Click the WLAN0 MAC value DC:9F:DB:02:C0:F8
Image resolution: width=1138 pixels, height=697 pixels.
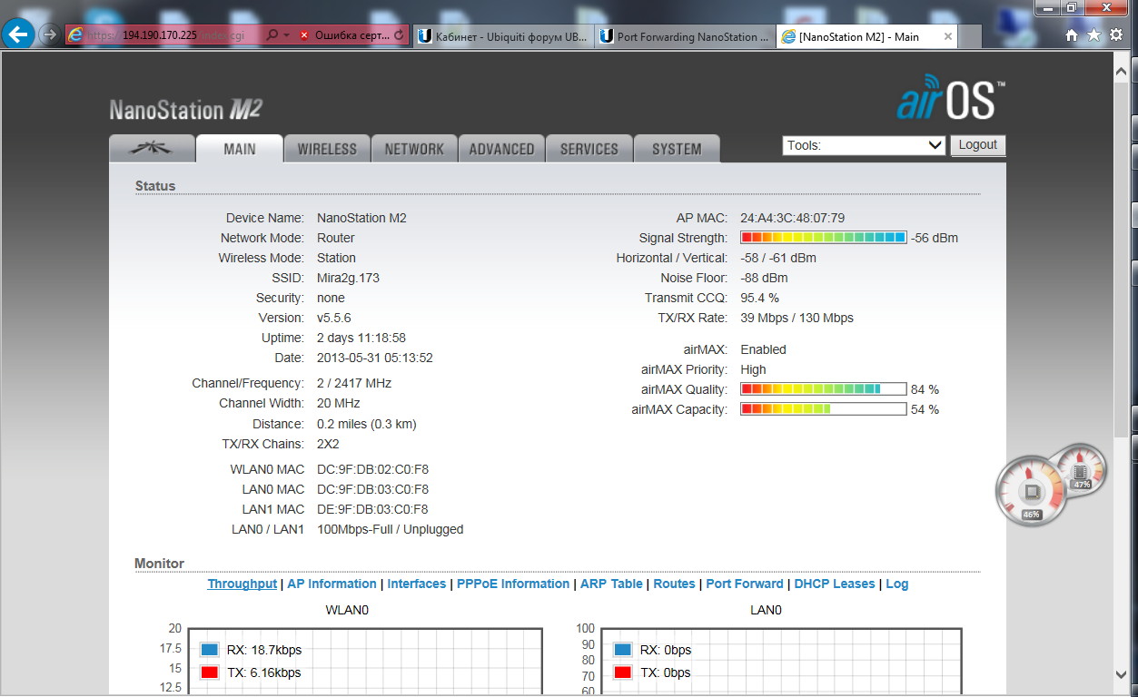point(372,469)
